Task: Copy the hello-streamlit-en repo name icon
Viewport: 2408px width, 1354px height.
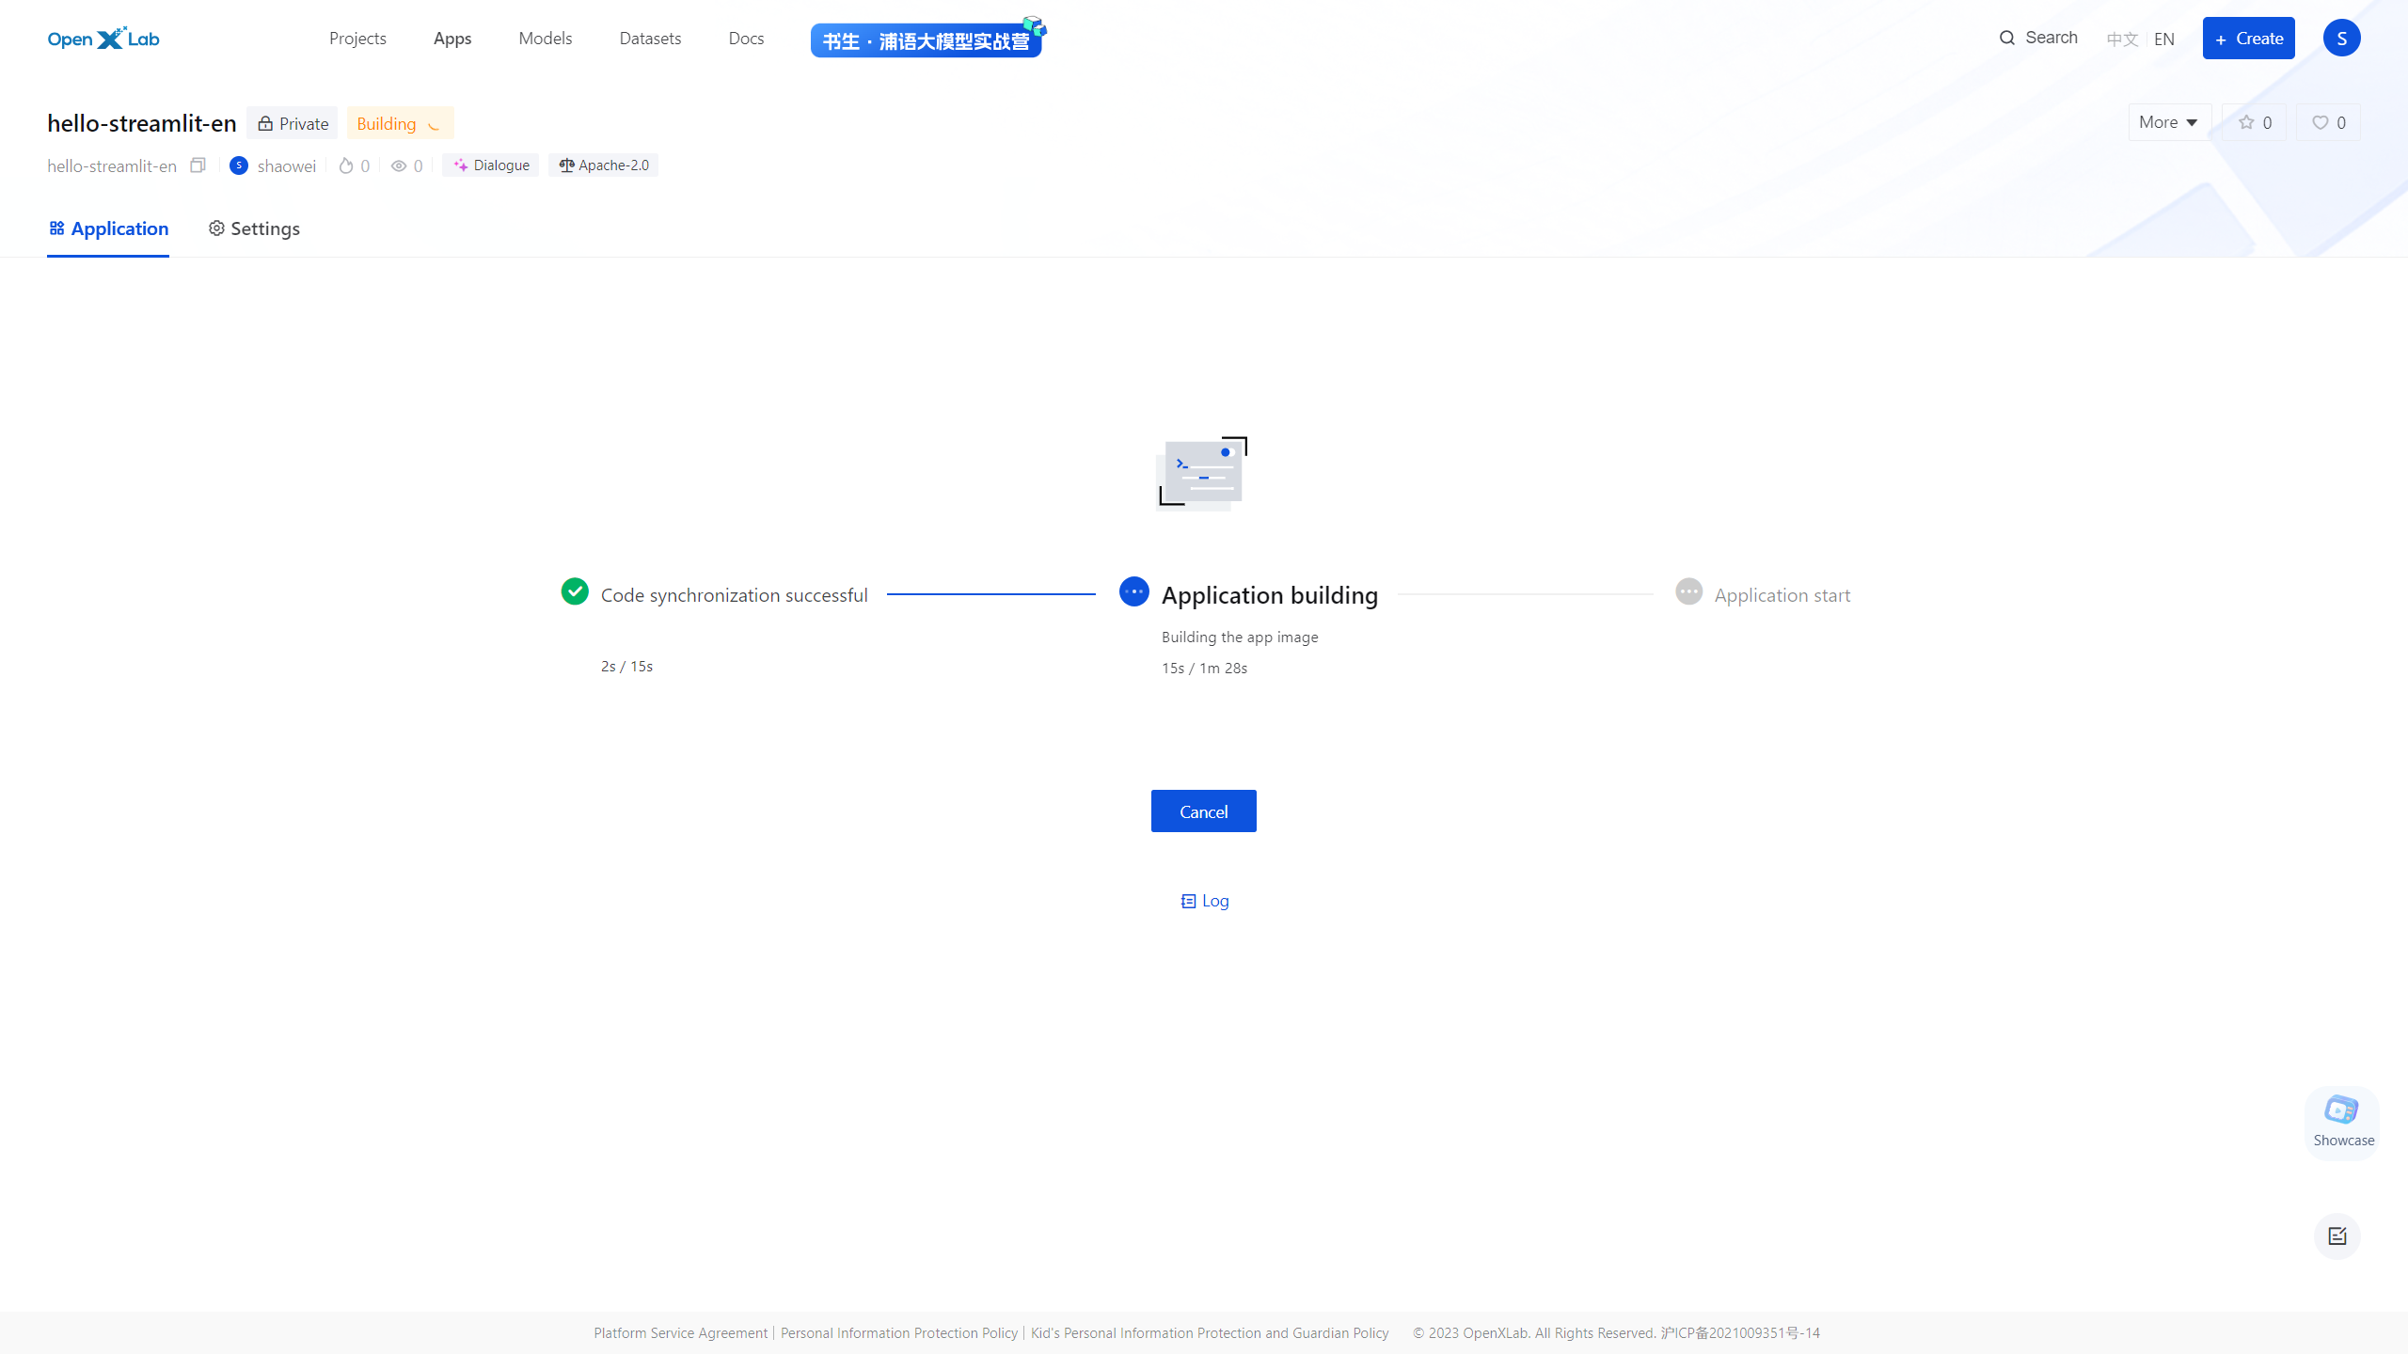Action: tap(198, 165)
